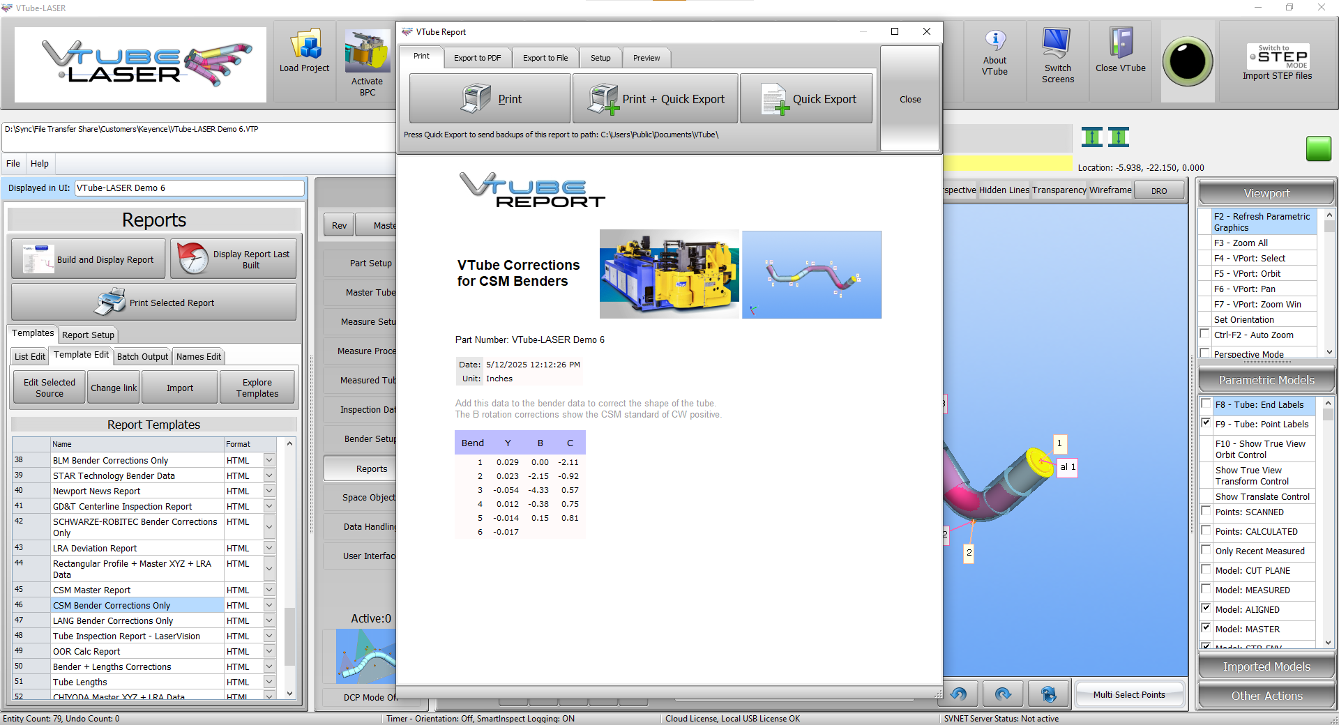Click the black round camera lens button

tap(1188, 61)
